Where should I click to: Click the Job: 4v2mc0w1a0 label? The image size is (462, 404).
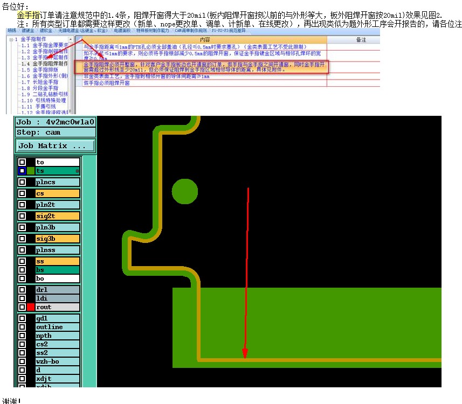click(56, 122)
